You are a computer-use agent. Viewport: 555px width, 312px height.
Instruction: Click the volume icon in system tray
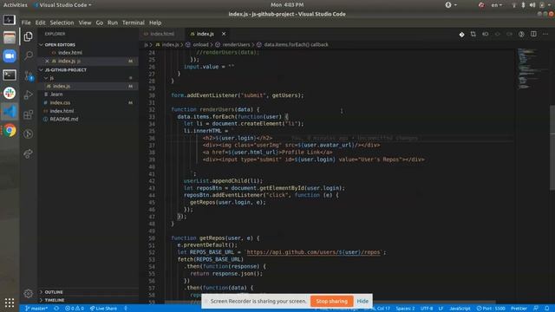point(532,5)
